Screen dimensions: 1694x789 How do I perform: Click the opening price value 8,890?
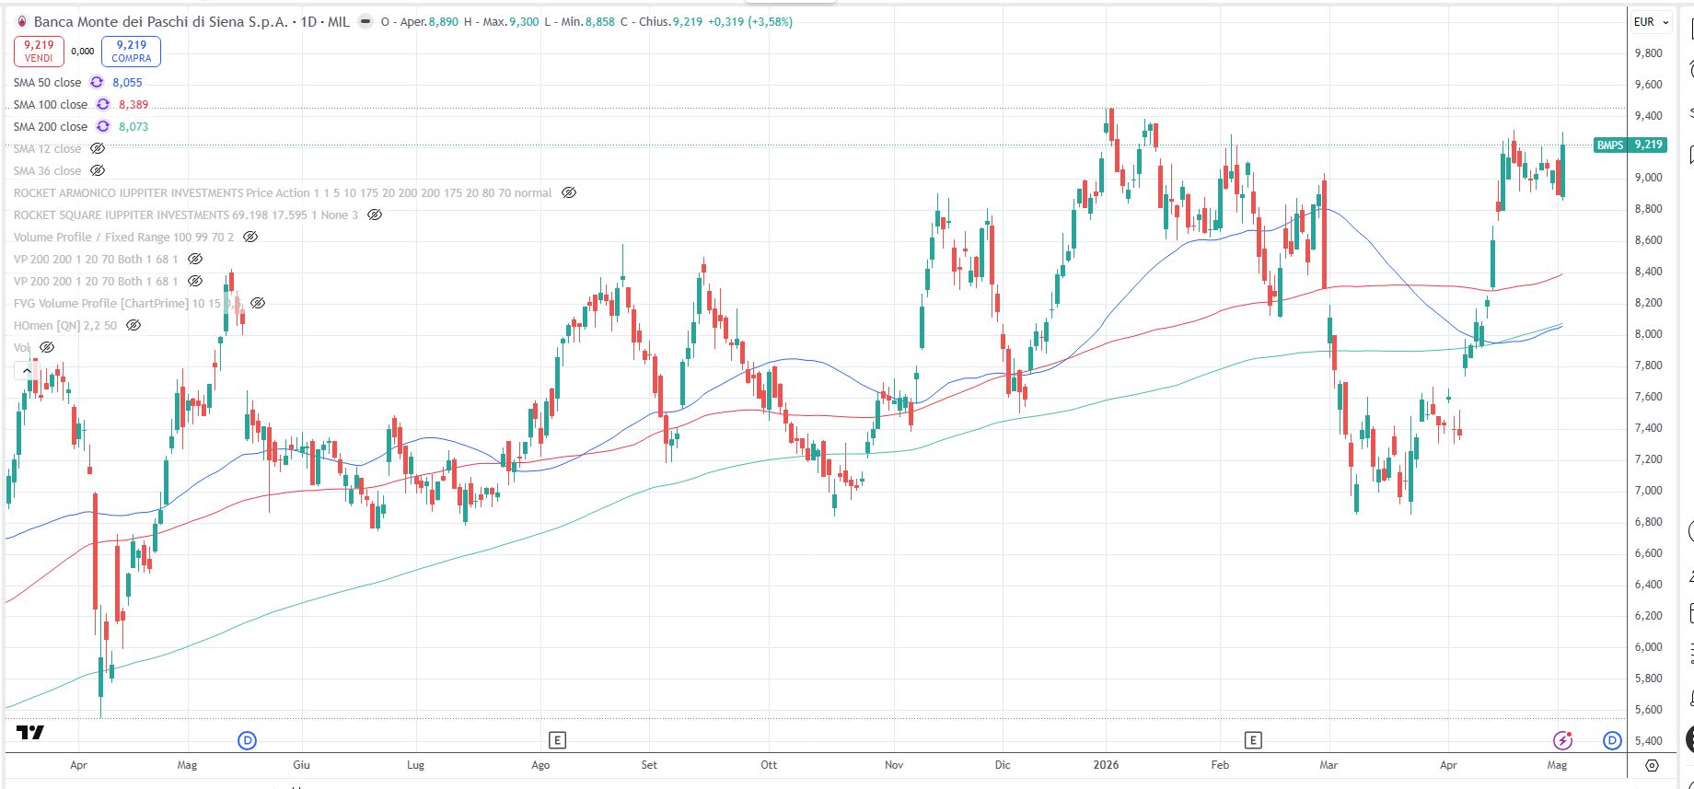(x=443, y=21)
